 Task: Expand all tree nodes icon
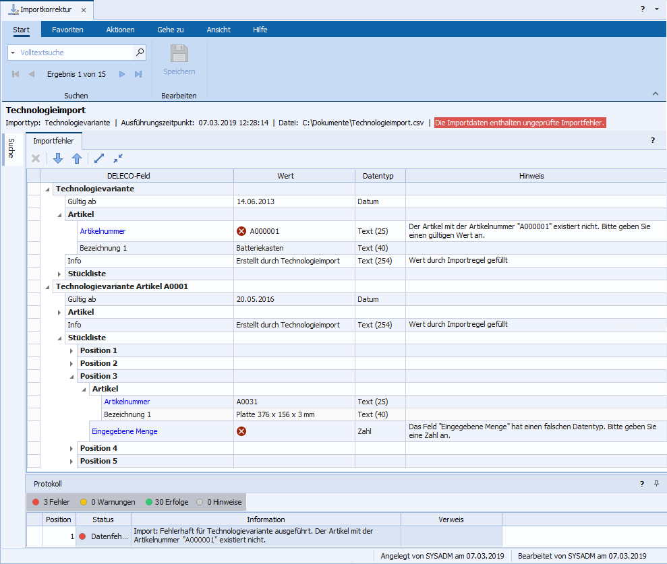click(x=99, y=158)
